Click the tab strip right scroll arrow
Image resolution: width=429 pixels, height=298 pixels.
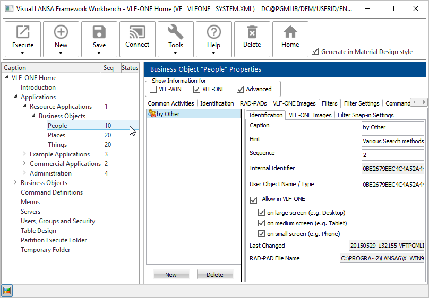(423, 102)
